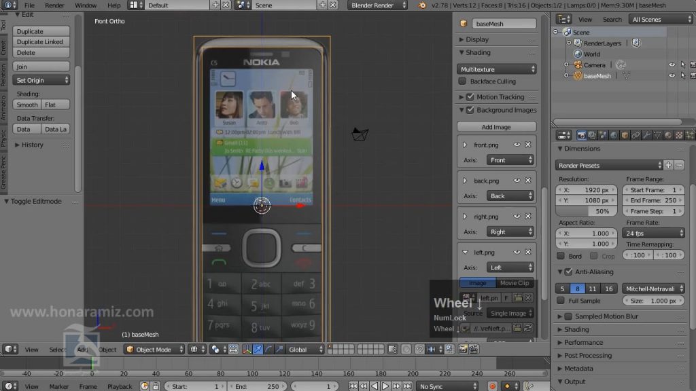Click the scale manipulator icon
Viewport: 696px width, 391px height.
click(279, 350)
